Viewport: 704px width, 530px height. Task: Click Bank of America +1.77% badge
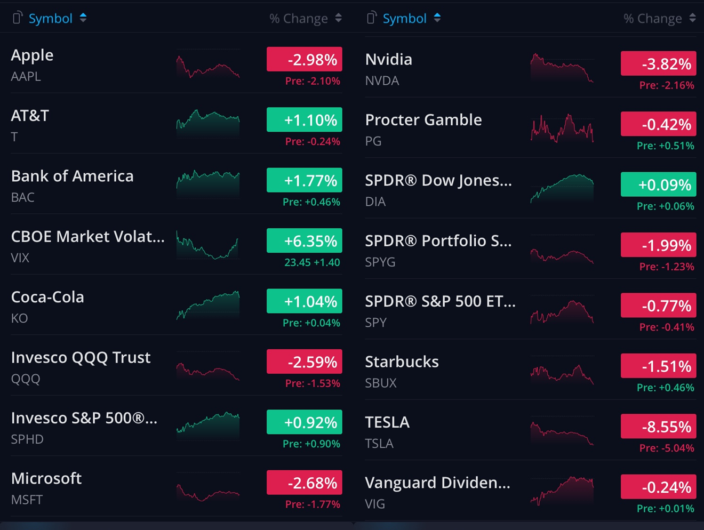305,180
